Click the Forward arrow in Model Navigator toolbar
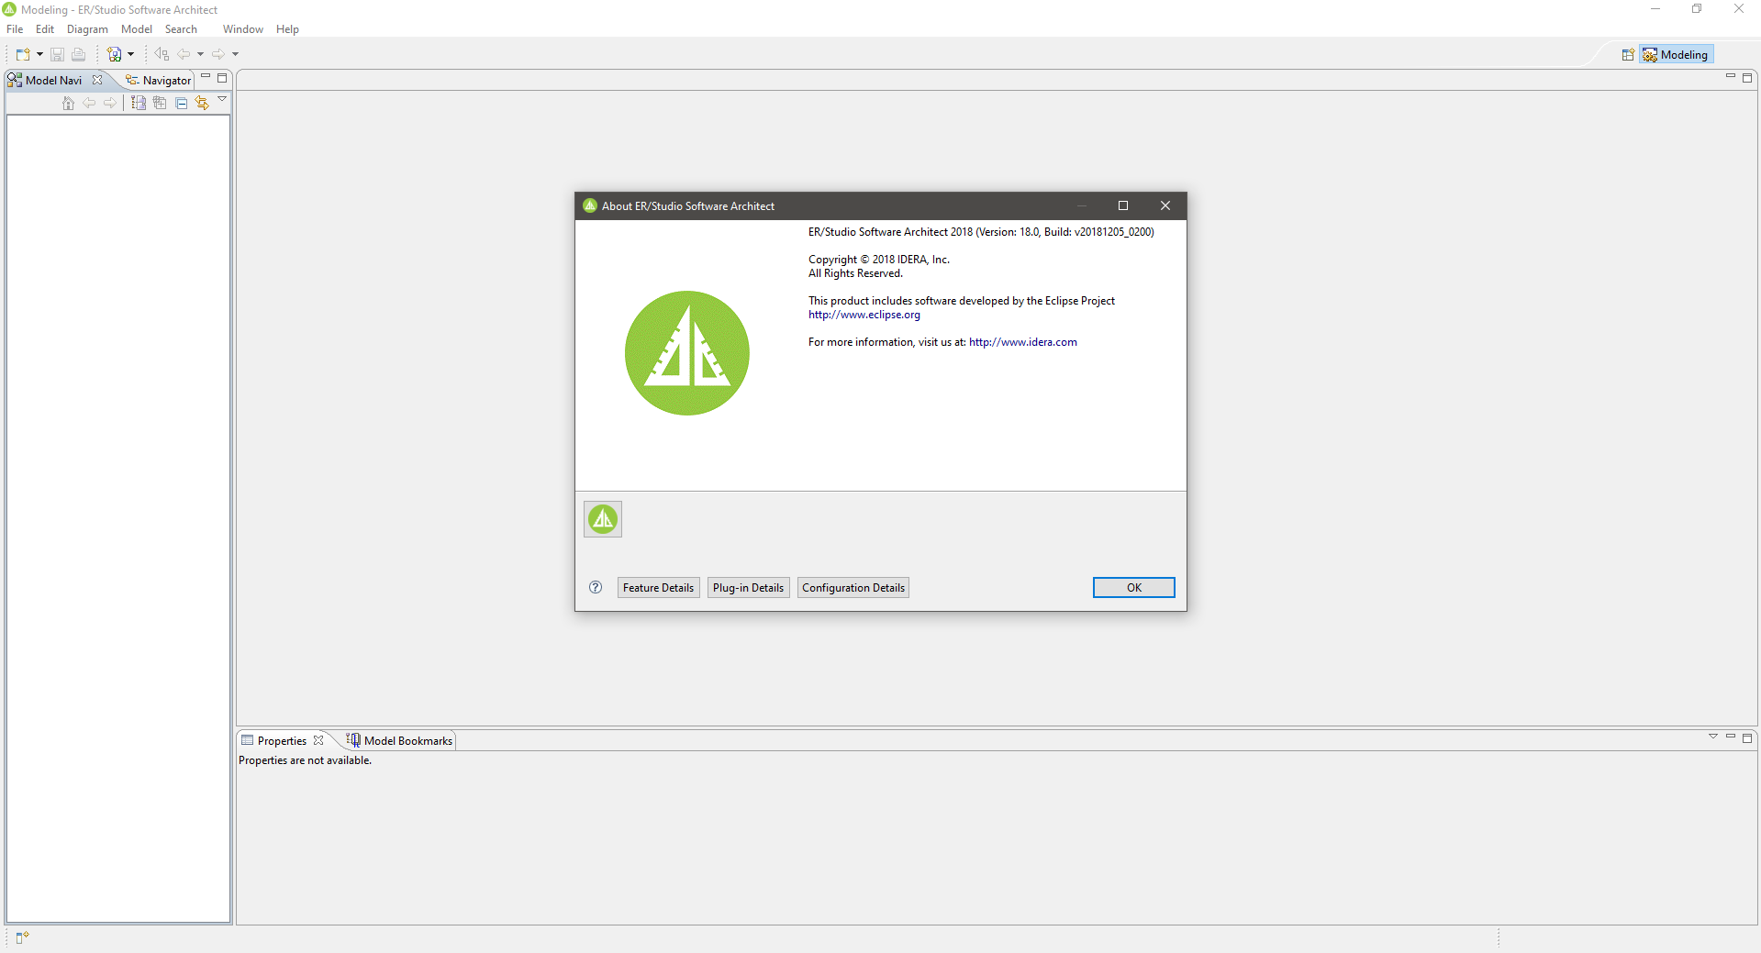Viewport: 1761px width, 953px height. coord(110,103)
